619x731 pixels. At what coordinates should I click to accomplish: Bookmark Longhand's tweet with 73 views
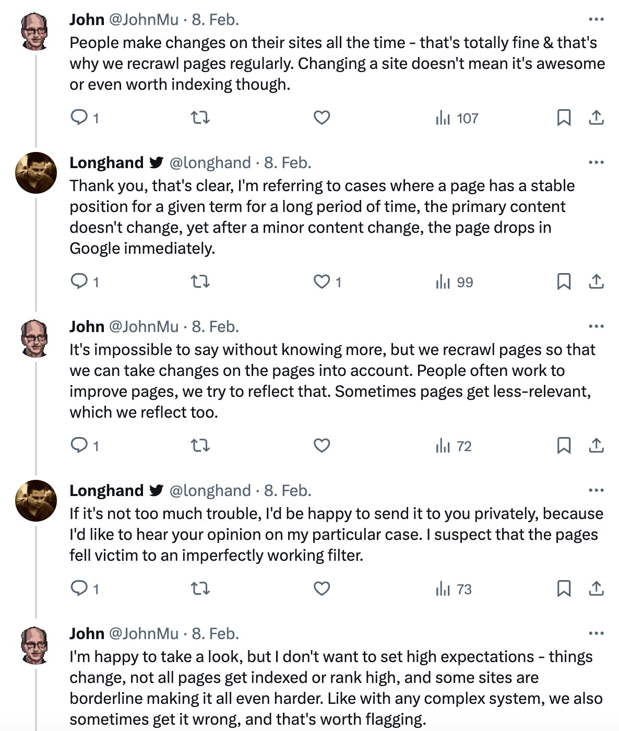pyautogui.click(x=564, y=588)
